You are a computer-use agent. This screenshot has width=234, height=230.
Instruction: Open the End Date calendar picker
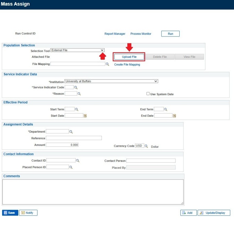(174, 116)
